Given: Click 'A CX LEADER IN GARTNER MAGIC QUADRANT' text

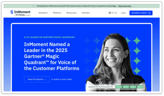Looking at the screenshot, I should click(49, 37).
